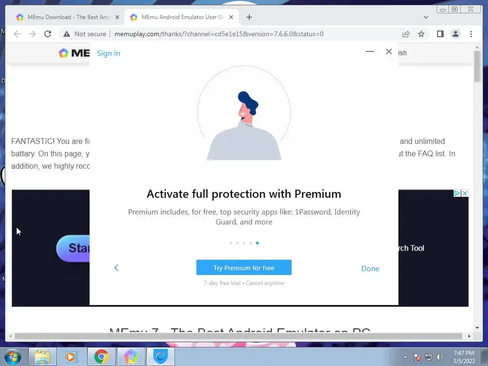The height and width of the screenshot is (366, 488).
Task: Switch to MEmu Android Emulator User Guide tab
Action: [182, 17]
